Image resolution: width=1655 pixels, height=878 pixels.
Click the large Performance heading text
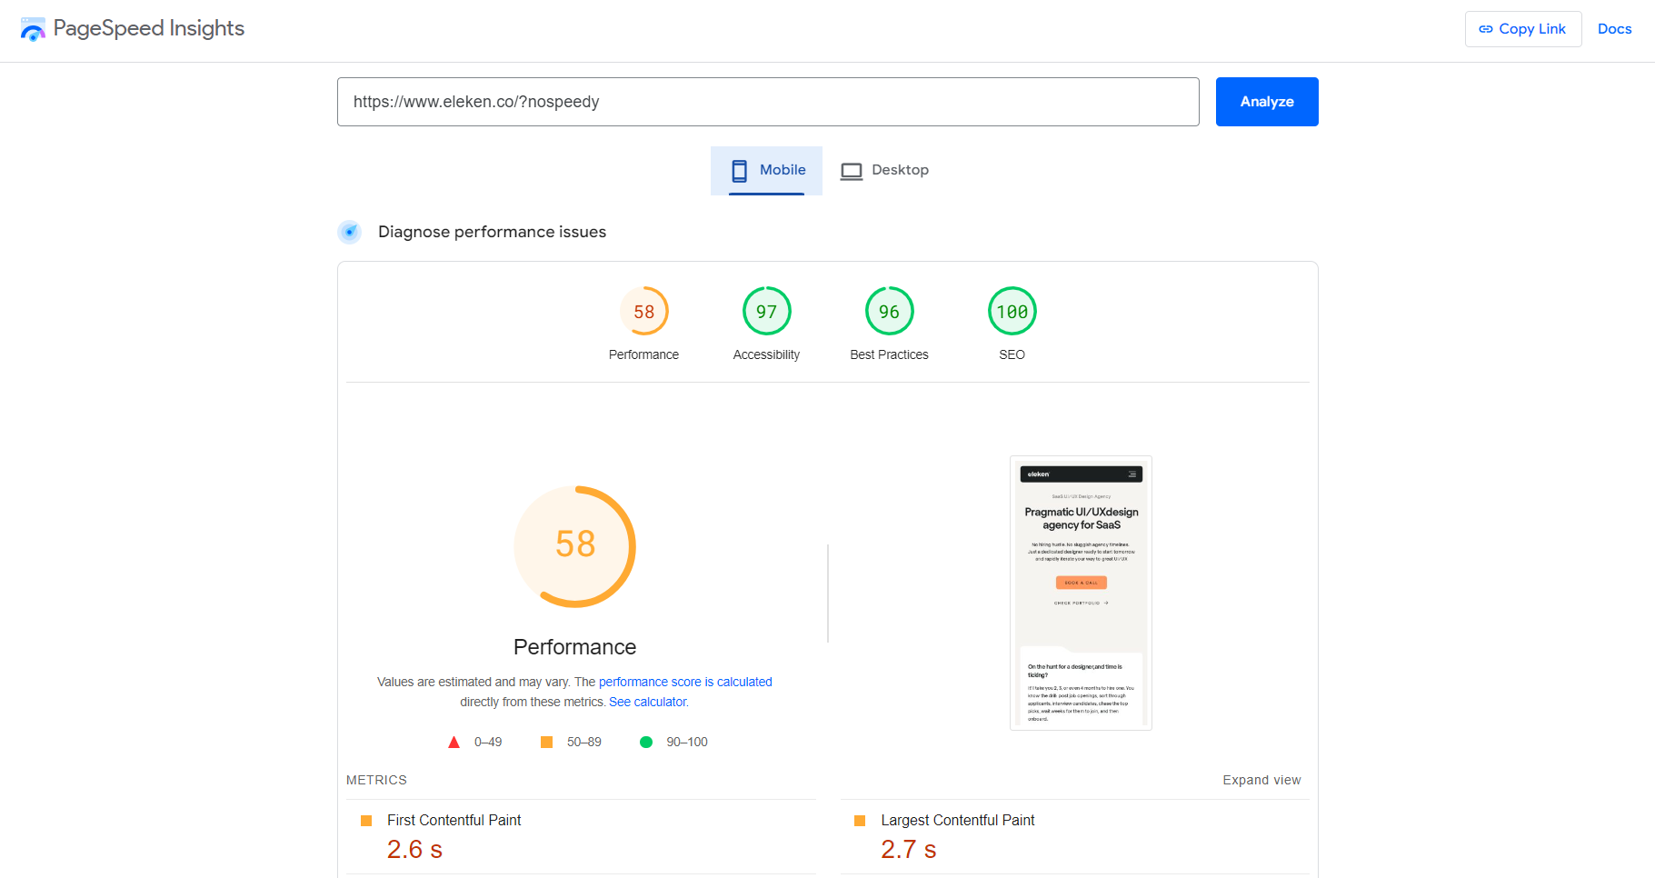pyautogui.click(x=574, y=647)
